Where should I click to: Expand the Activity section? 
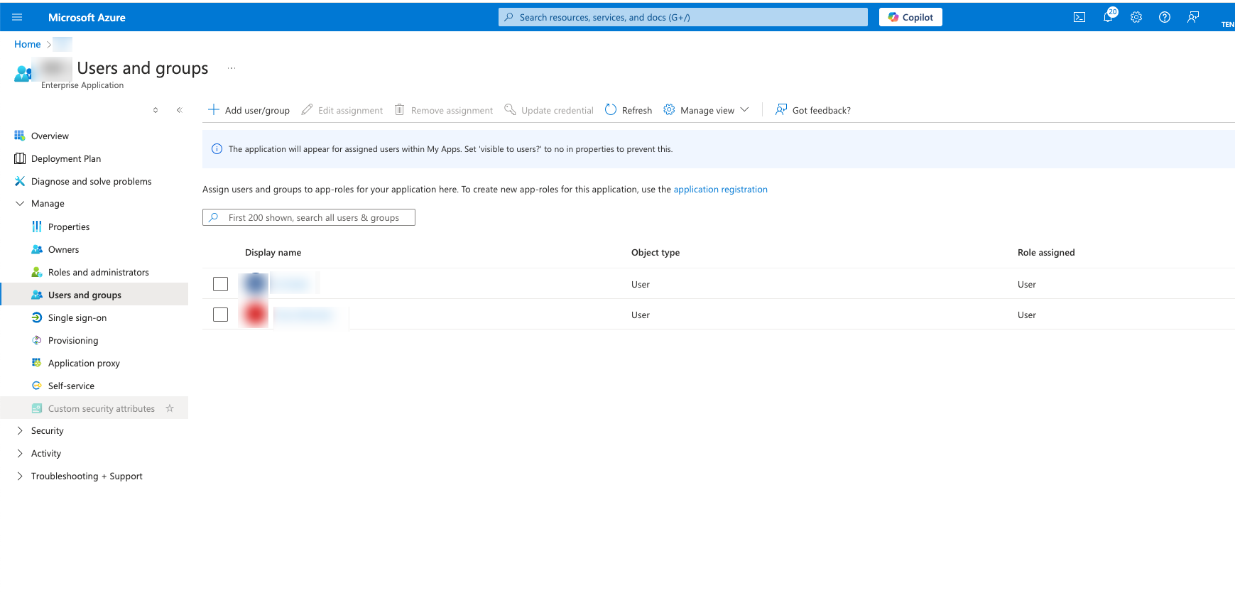pyautogui.click(x=20, y=454)
